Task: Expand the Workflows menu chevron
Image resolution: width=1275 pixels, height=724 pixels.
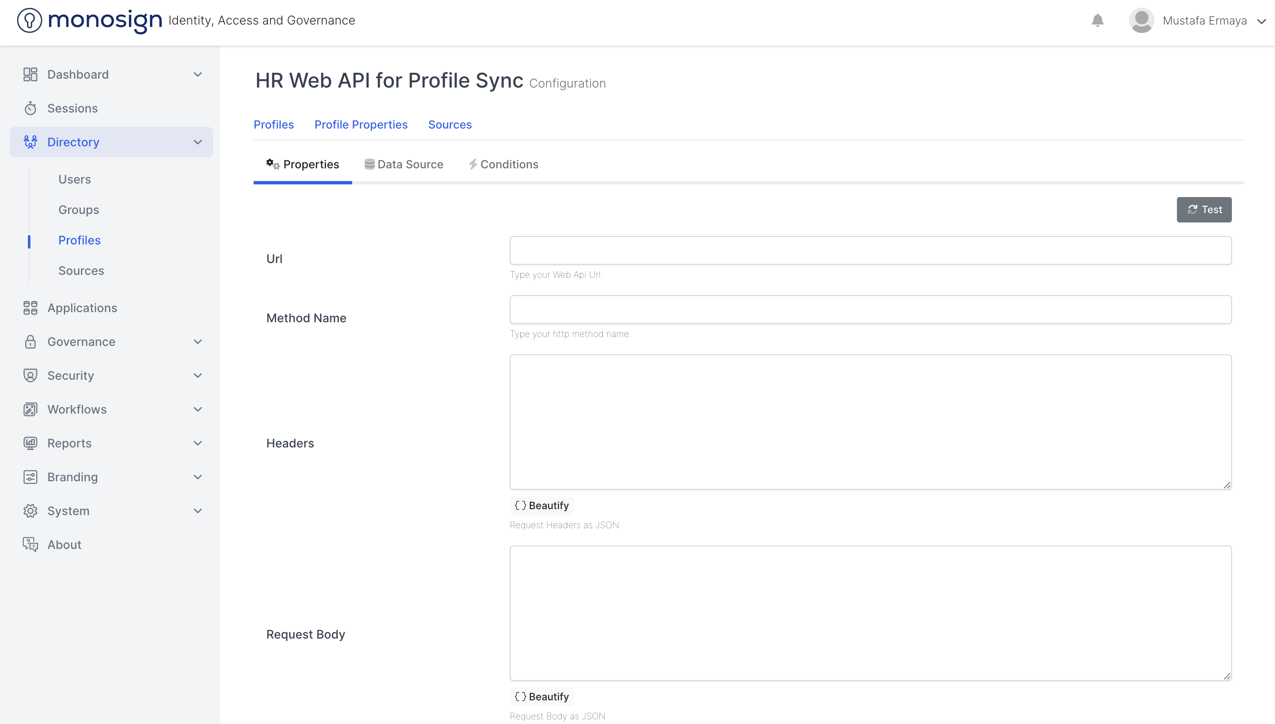Action: (198, 409)
